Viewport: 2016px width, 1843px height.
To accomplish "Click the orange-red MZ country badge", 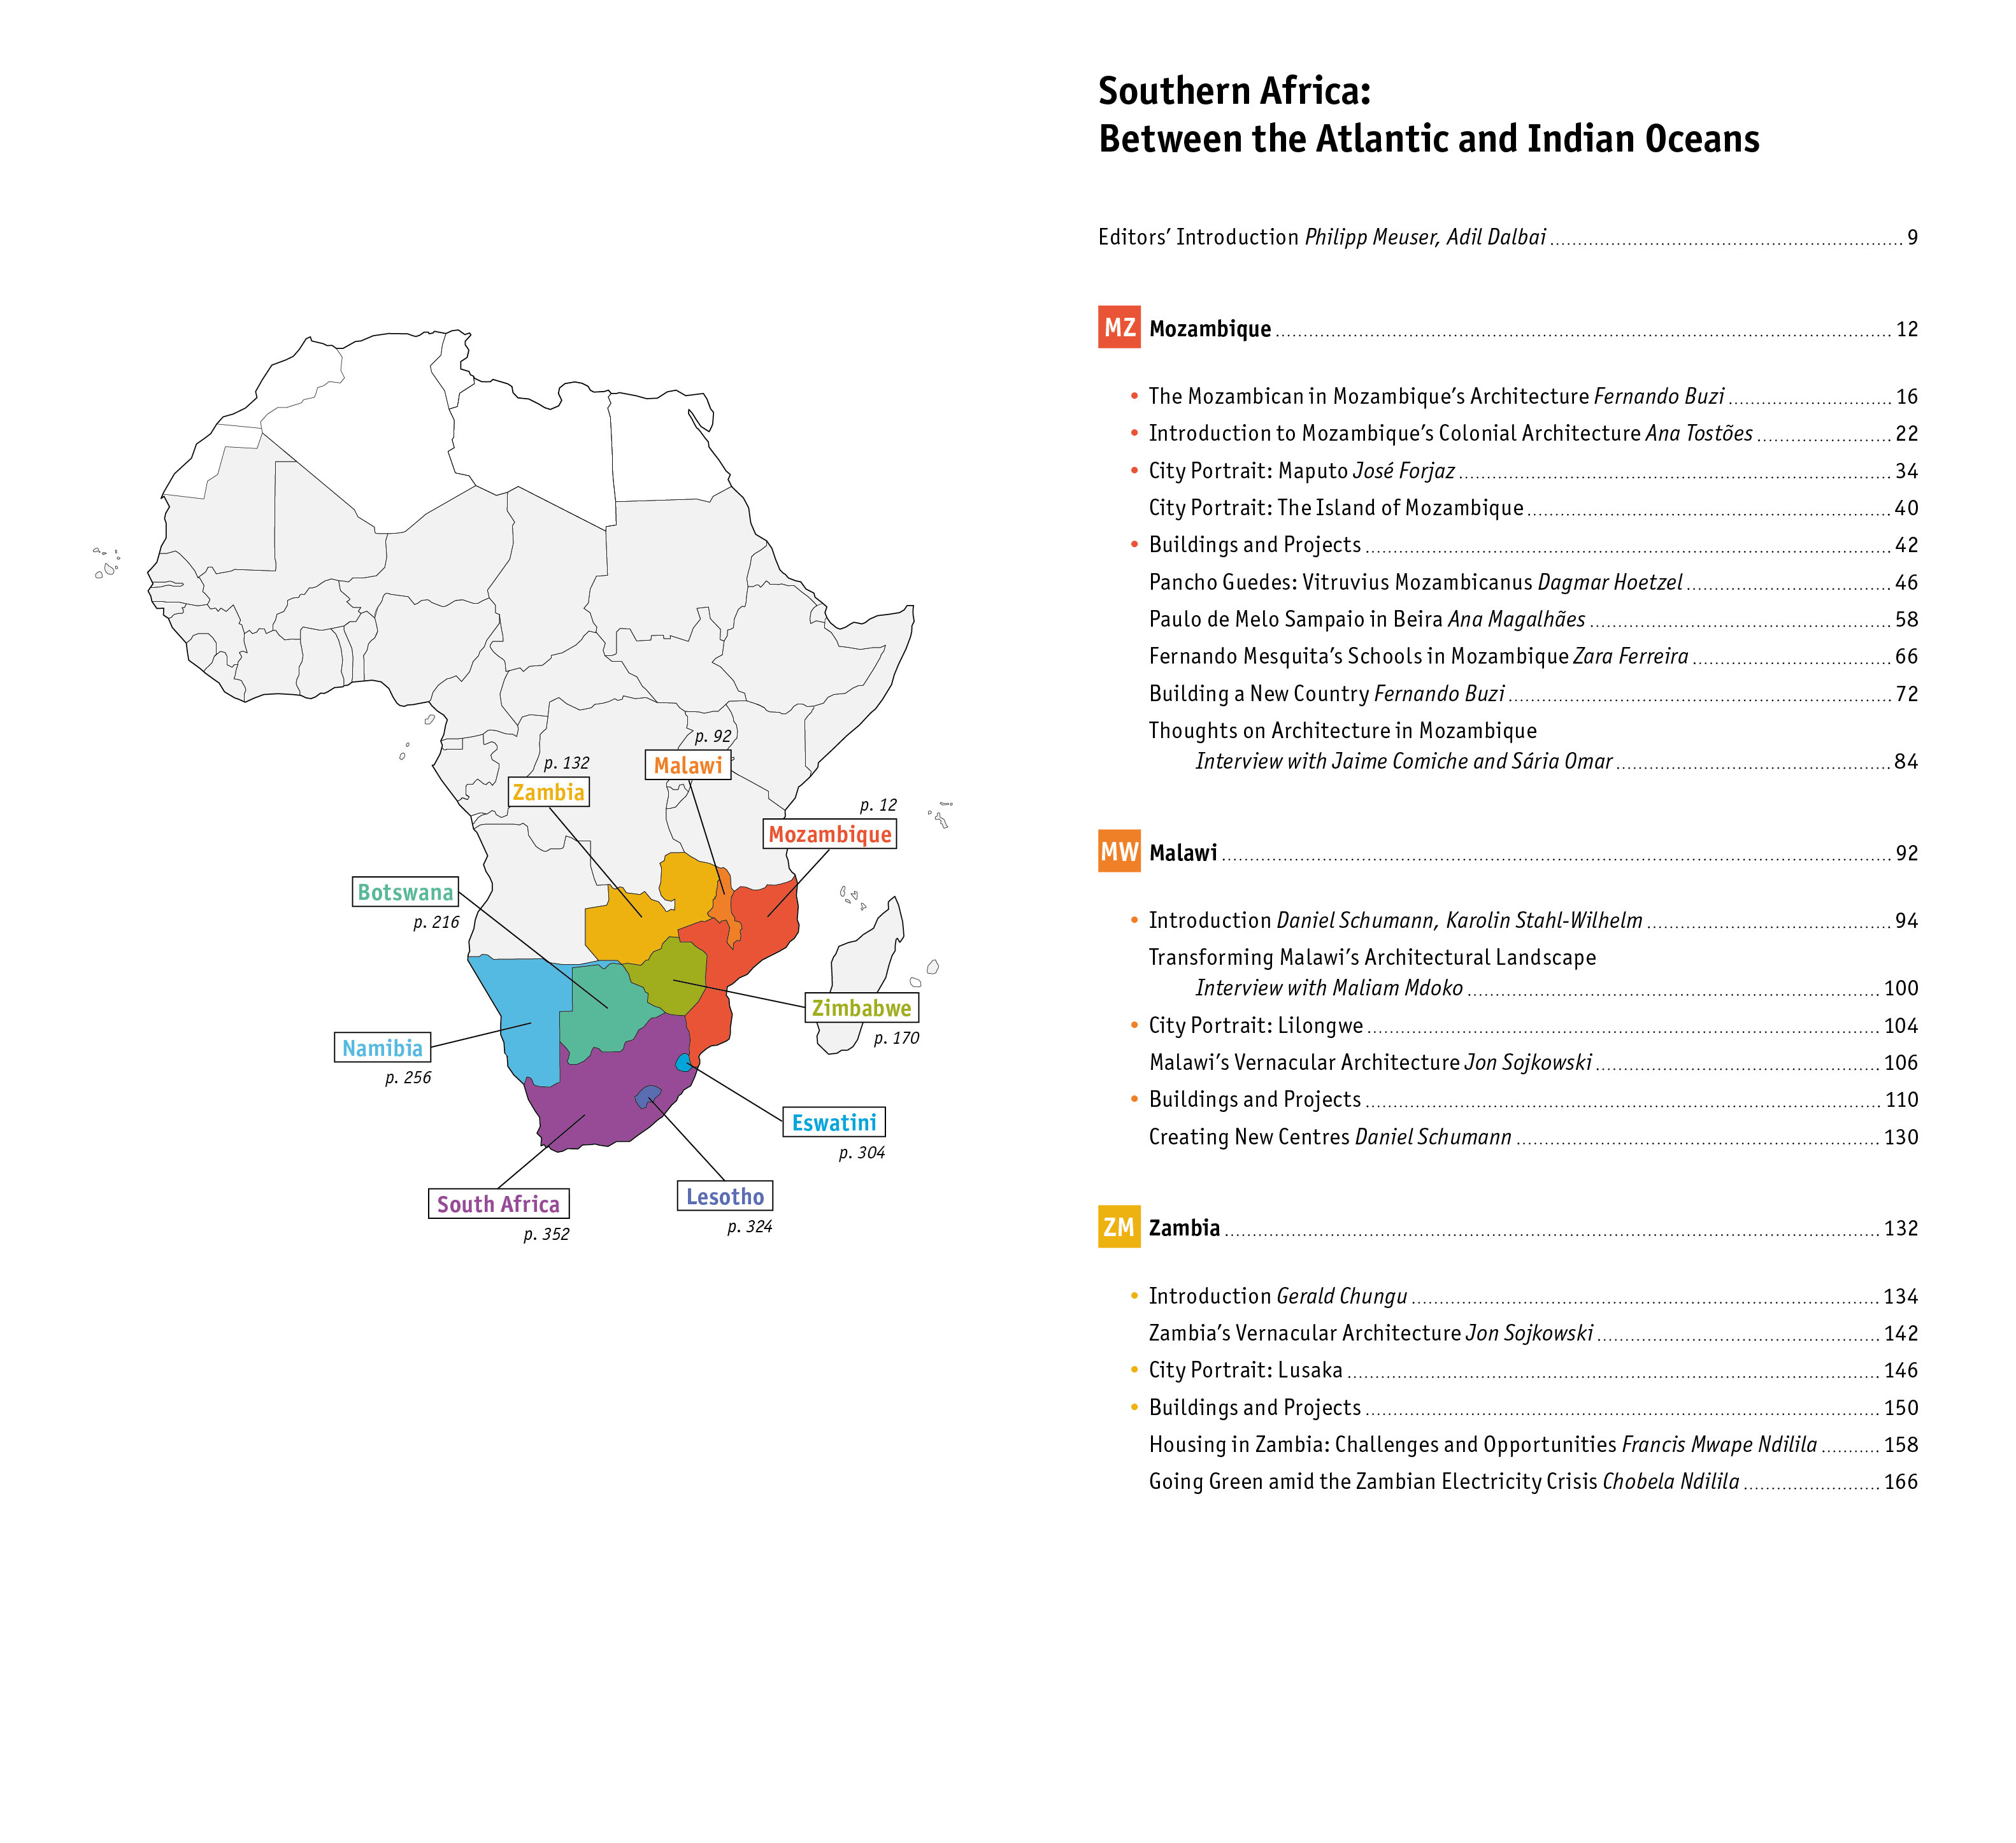I will pyautogui.click(x=1118, y=327).
